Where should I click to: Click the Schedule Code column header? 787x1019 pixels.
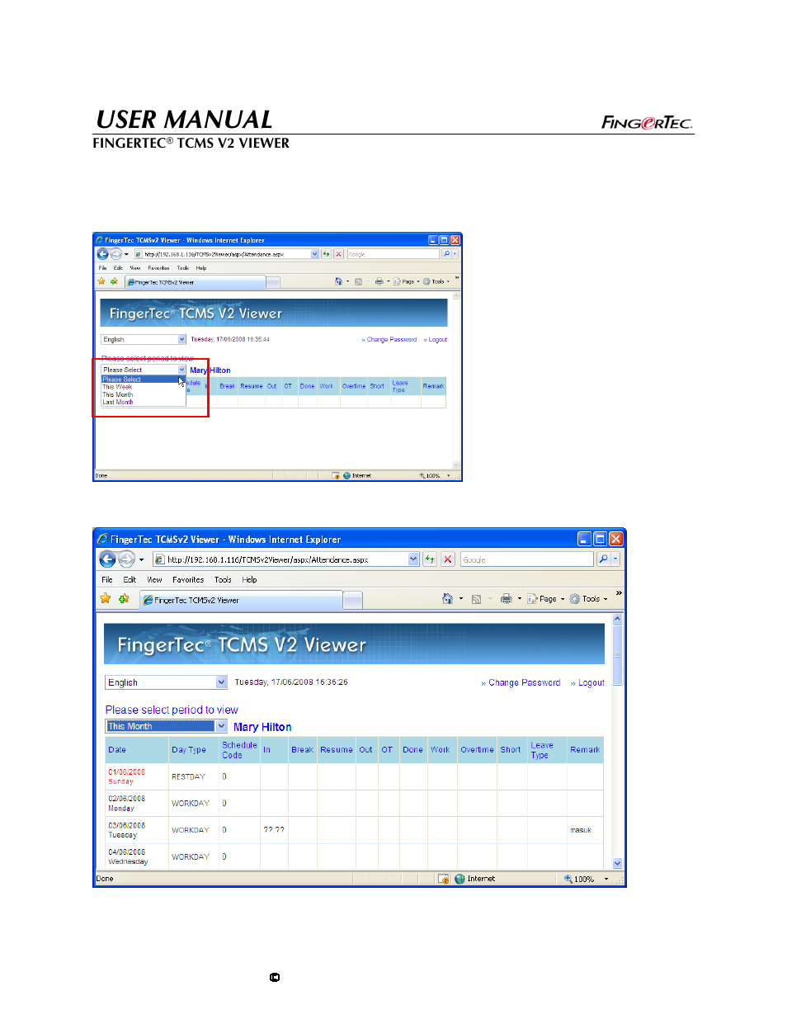[x=239, y=750]
